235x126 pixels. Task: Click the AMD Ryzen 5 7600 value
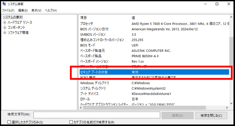pyautogui.click(x=180, y=24)
